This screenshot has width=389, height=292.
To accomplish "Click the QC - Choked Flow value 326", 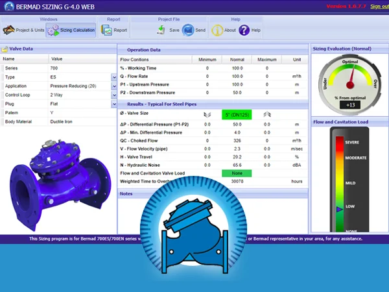I will pos(237,141).
